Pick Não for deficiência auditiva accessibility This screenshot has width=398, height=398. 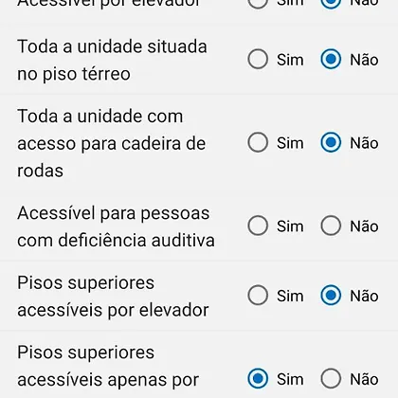(331, 226)
